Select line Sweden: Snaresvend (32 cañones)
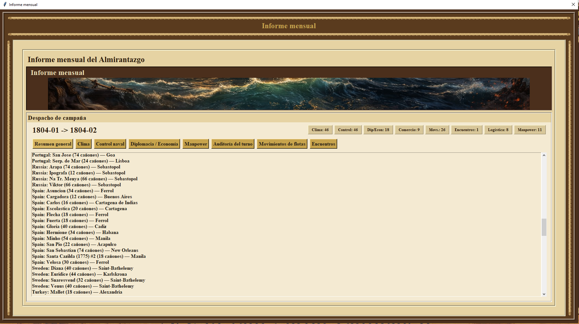 [x=88, y=280]
